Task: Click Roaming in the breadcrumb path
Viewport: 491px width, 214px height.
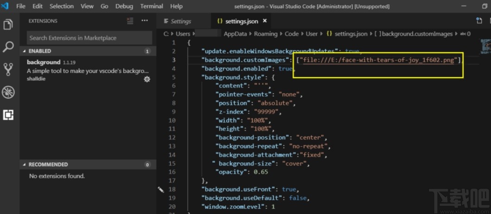Action: click(x=265, y=34)
